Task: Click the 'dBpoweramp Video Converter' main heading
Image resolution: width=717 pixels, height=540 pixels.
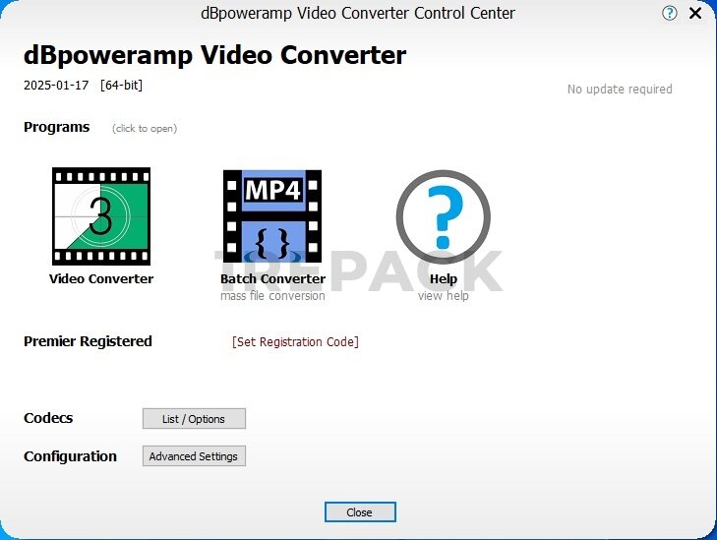Action: (x=214, y=55)
